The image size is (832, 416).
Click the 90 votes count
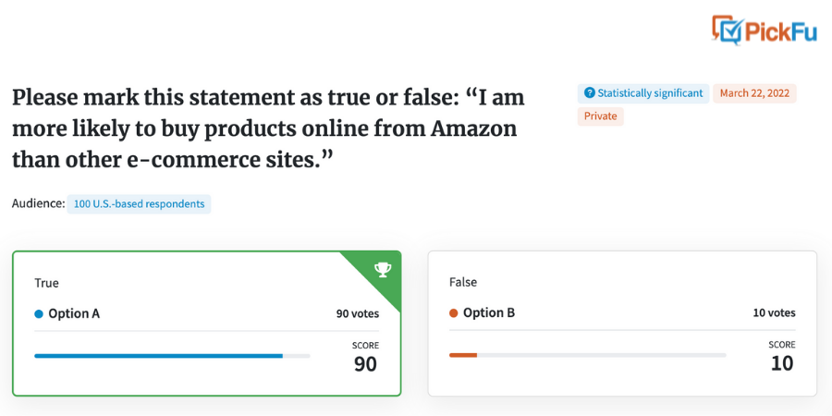[x=358, y=313]
